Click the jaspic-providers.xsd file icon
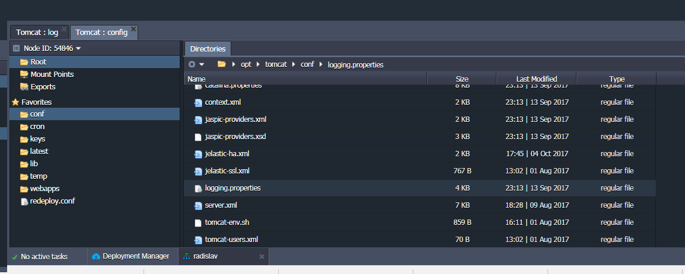 tap(198, 137)
